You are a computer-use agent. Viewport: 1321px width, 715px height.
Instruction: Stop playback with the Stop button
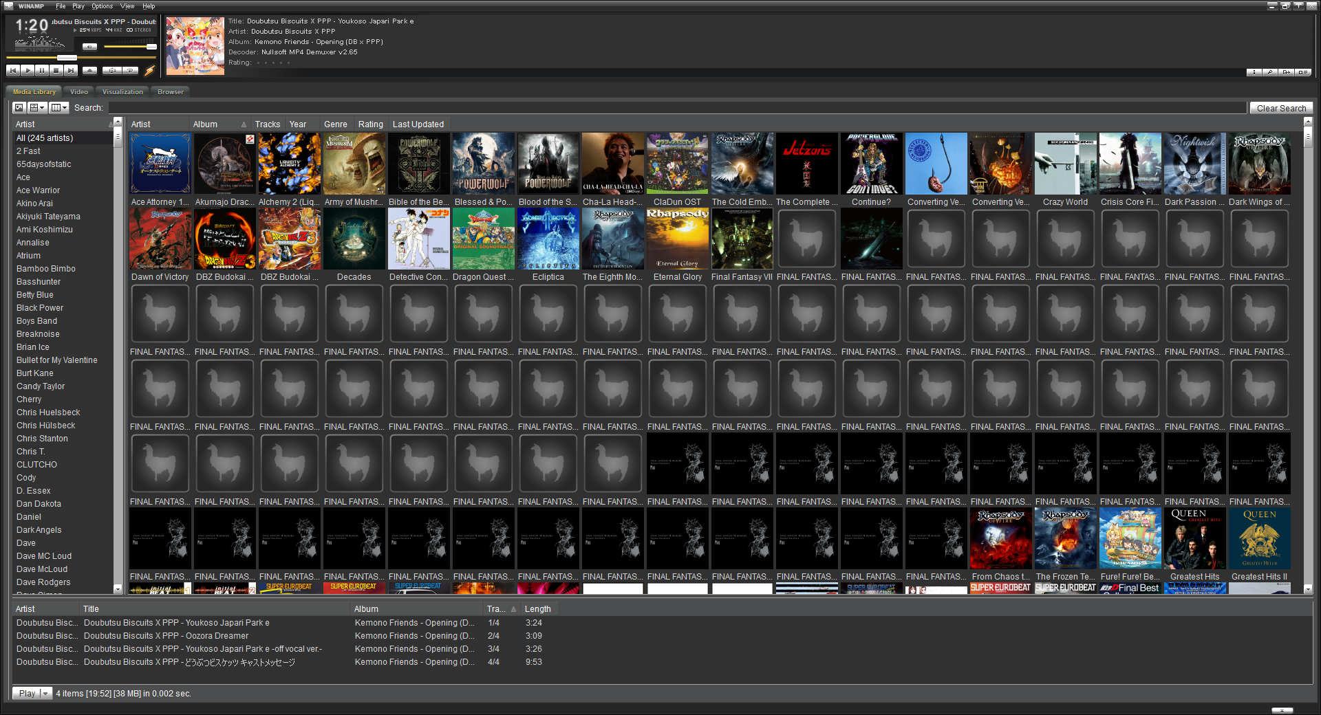(56, 70)
